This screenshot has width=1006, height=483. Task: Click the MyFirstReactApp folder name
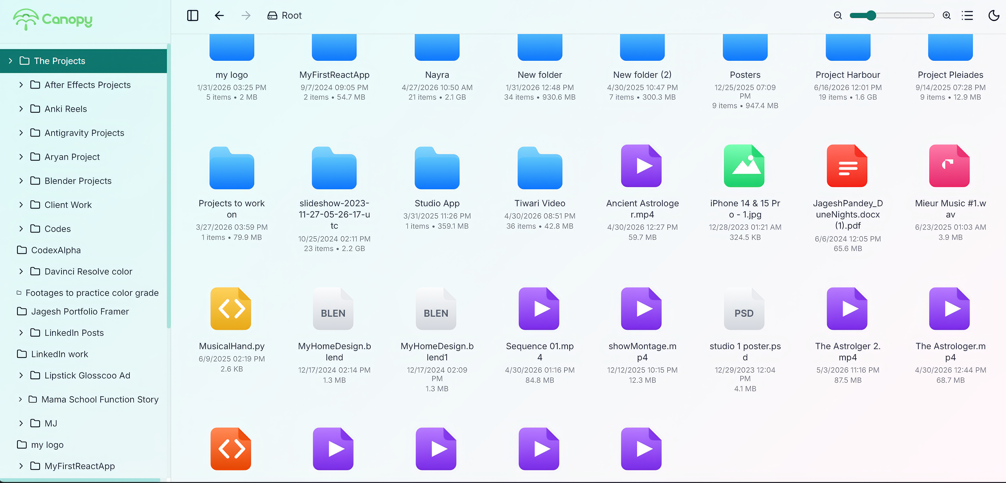coord(334,75)
